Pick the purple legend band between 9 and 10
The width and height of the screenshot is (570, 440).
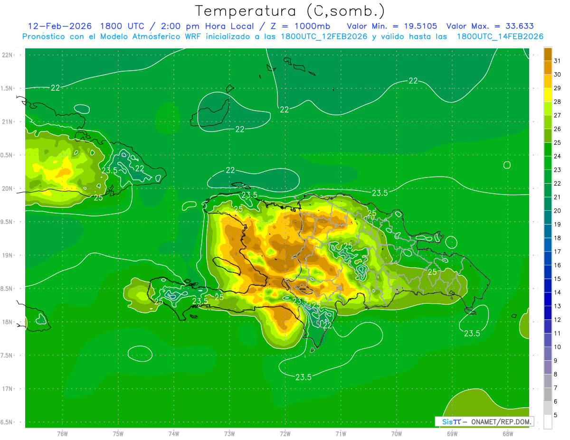548,354
